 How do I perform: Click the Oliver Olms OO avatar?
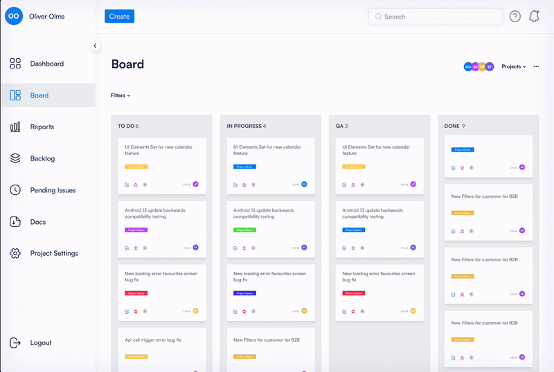14,16
